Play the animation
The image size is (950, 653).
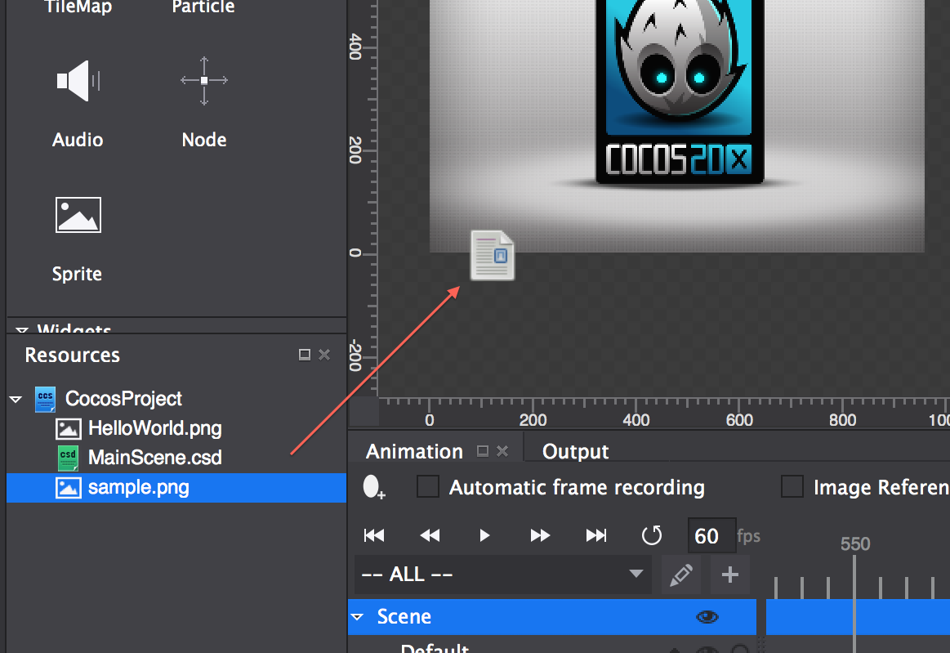coord(484,535)
